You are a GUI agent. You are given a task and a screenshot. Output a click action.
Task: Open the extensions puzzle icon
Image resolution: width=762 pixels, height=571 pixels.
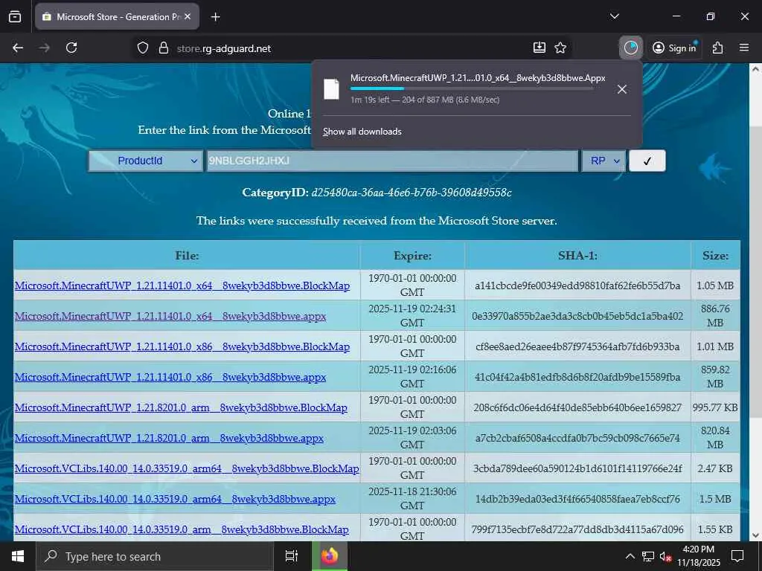point(718,48)
